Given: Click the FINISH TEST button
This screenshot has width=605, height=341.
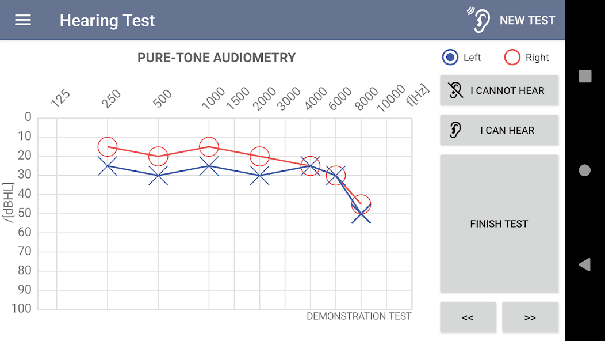Looking at the screenshot, I should pyautogui.click(x=499, y=223).
